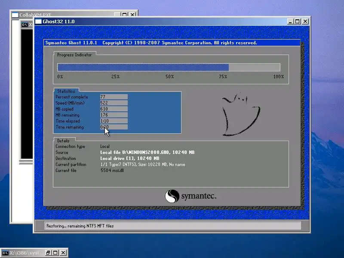344x258 pixels.
Task: Click the Details group label
Action: click(x=63, y=141)
